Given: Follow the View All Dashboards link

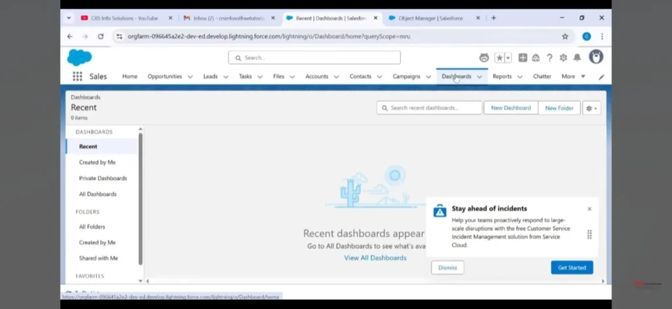Looking at the screenshot, I should point(375,258).
